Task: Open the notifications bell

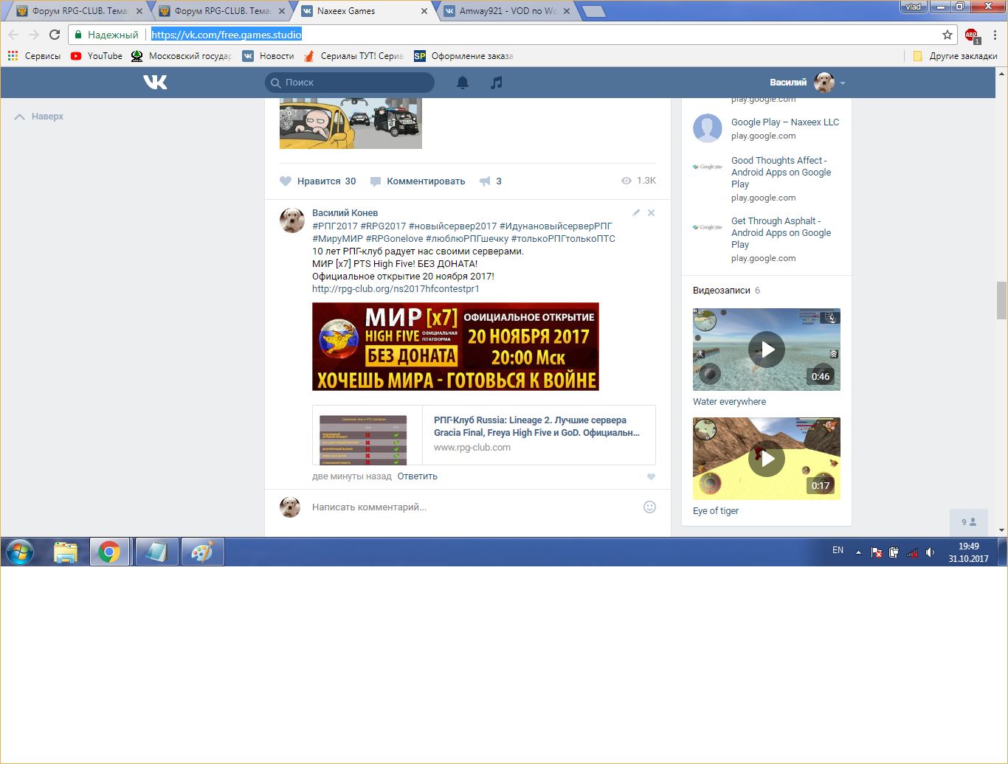Action: pos(463,83)
